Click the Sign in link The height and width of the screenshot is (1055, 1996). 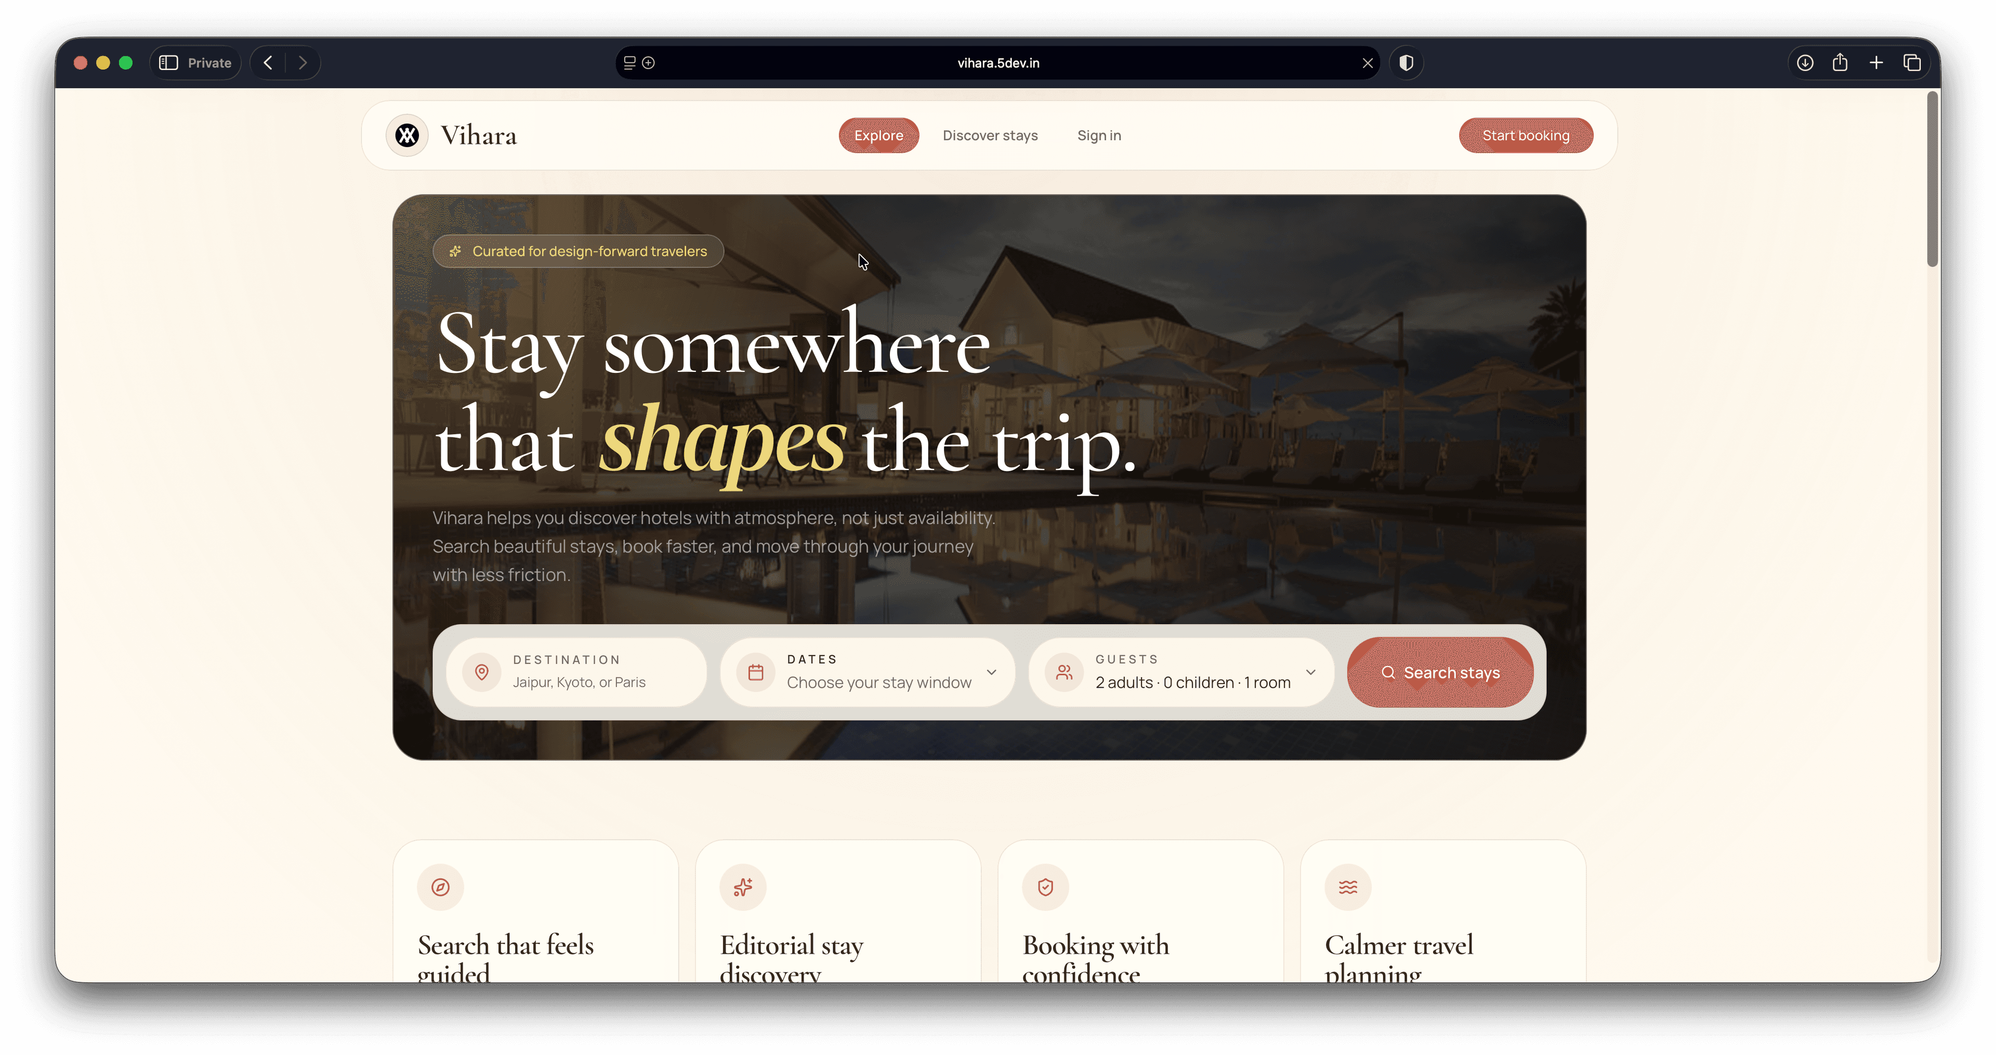tap(1099, 136)
